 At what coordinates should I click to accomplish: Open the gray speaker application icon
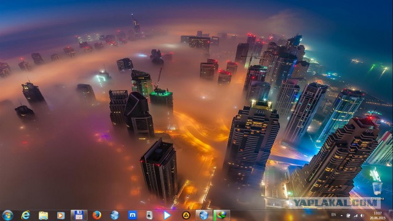pyautogui.click(x=149, y=215)
